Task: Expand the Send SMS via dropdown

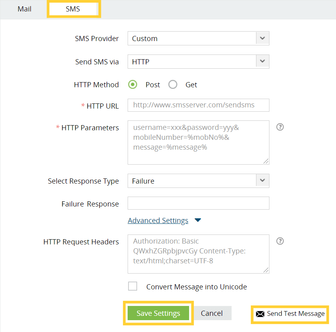Action: 198,62
